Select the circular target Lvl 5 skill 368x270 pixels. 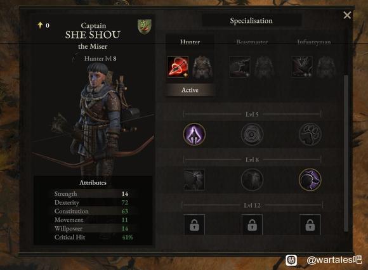click(252, 134)
